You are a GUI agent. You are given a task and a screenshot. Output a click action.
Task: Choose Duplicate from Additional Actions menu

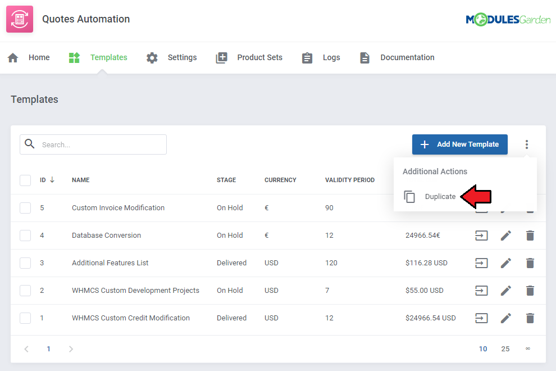(440, 196)
